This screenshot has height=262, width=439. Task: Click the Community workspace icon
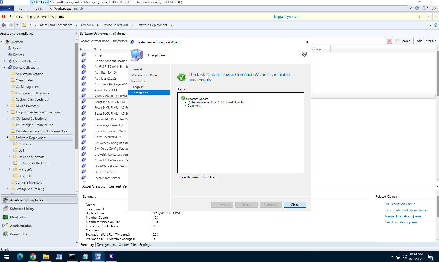pyautogui.click(x=5, y=234)
